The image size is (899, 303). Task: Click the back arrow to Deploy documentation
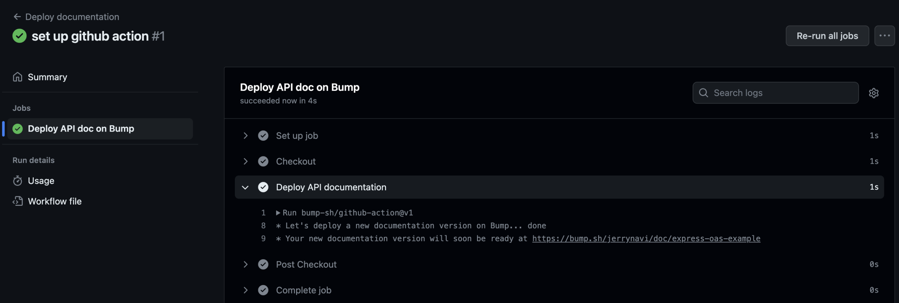(17, 16)
